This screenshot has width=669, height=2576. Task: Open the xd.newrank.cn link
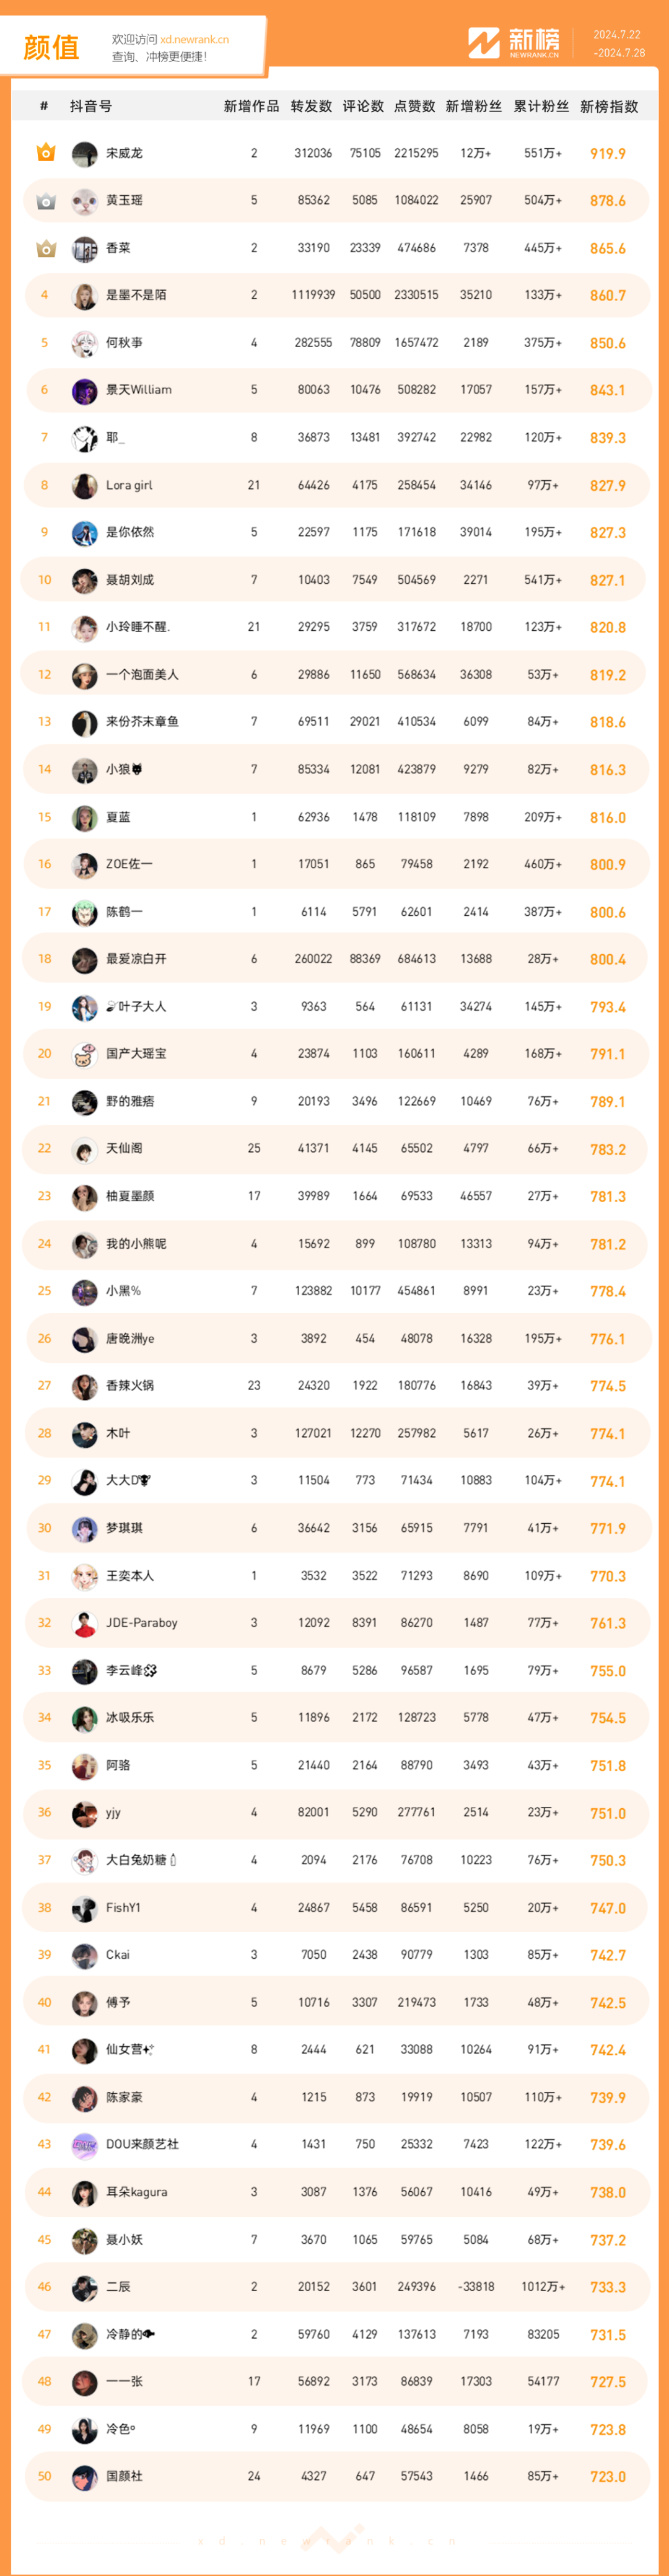pyautogui.click(x=194, y=40)
